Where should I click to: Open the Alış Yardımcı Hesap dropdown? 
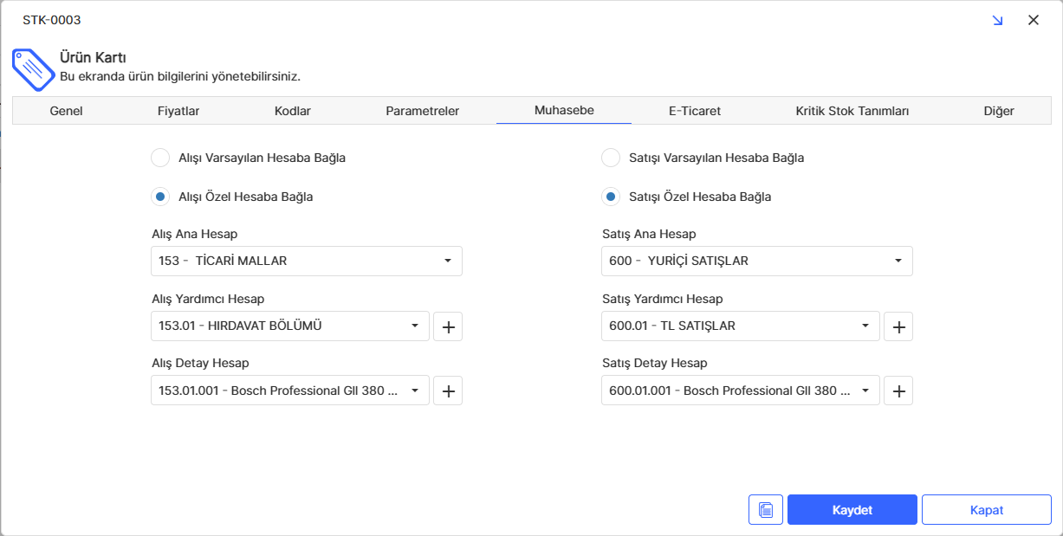click(290, 326)
